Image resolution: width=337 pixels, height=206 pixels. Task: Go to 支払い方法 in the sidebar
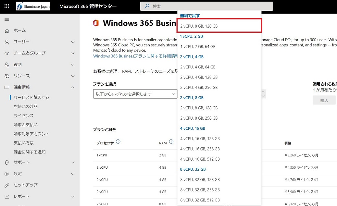[x=24, y=143]
